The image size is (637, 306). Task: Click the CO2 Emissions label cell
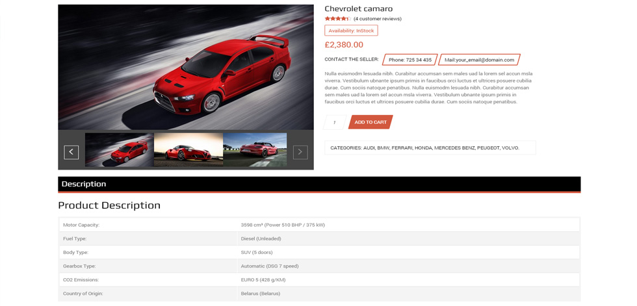(148, 280)
